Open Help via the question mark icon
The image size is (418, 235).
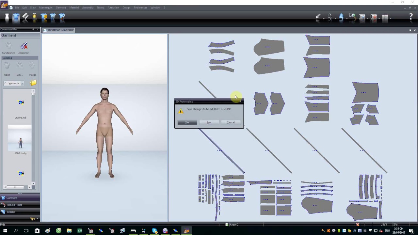(411, 17)
